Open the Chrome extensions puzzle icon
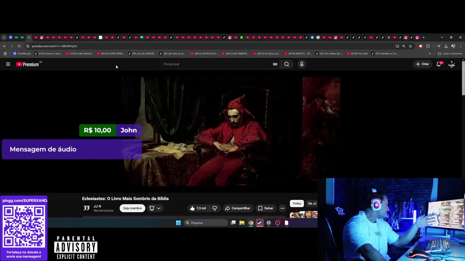This screenshot has height=261, width=465. [x=428, y=46]
